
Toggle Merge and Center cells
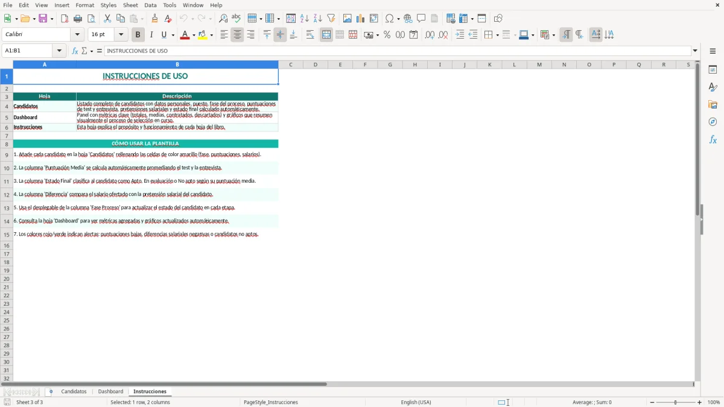tap(326, 35)
